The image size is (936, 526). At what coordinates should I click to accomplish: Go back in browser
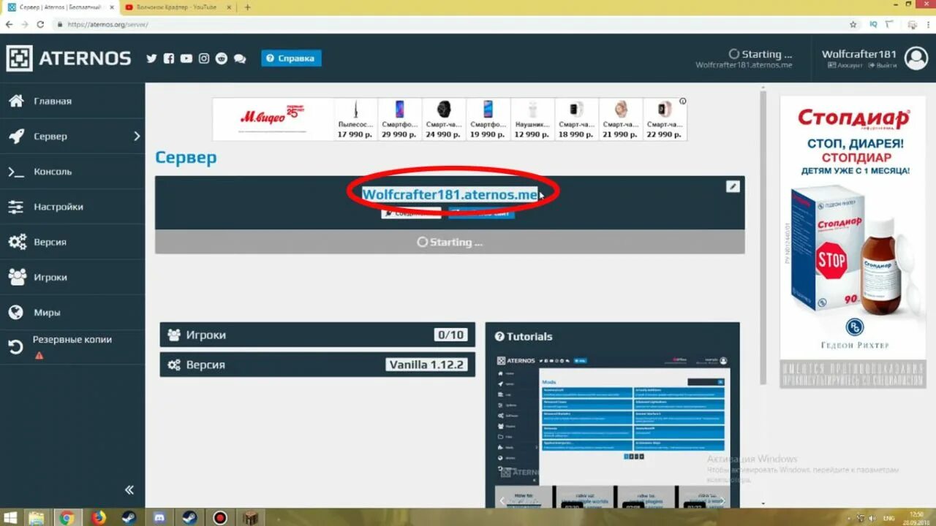tap(9, 24)
